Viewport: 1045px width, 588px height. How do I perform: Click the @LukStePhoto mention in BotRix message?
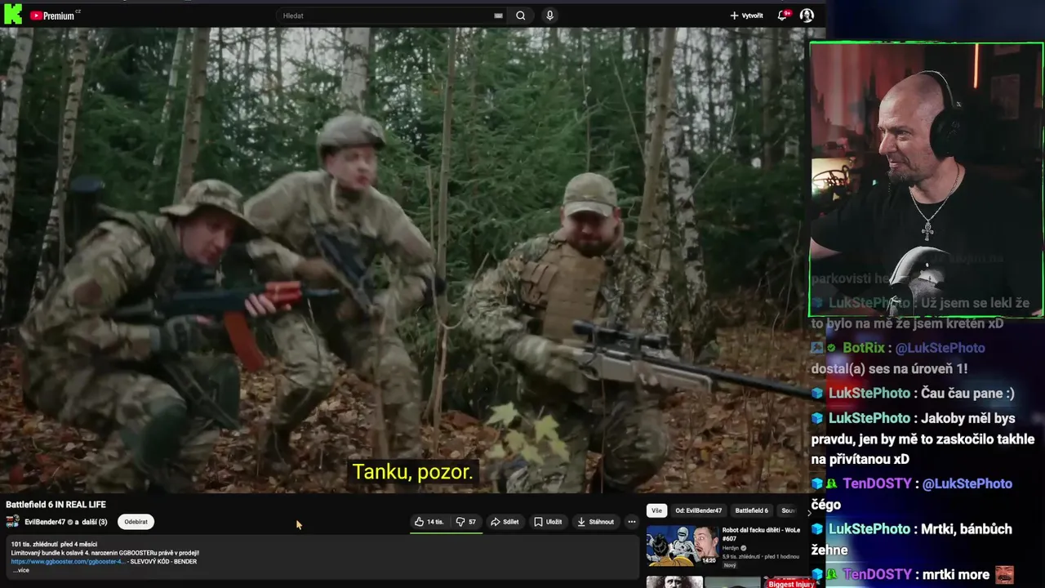(940, 348)
